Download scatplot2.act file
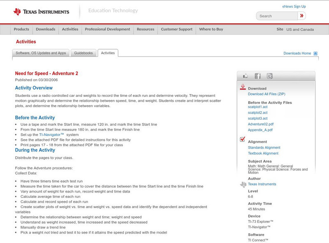 [258, 112]
